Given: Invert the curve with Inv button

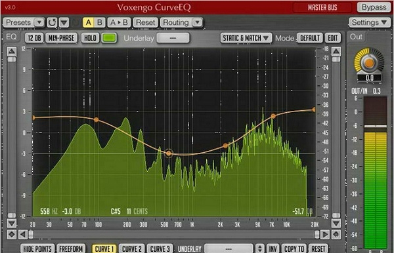Looking at the screenshot, I should [x=273, y=249].
